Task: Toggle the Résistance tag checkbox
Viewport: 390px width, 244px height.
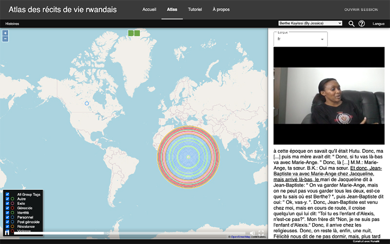Action: [x=7, y=226]
